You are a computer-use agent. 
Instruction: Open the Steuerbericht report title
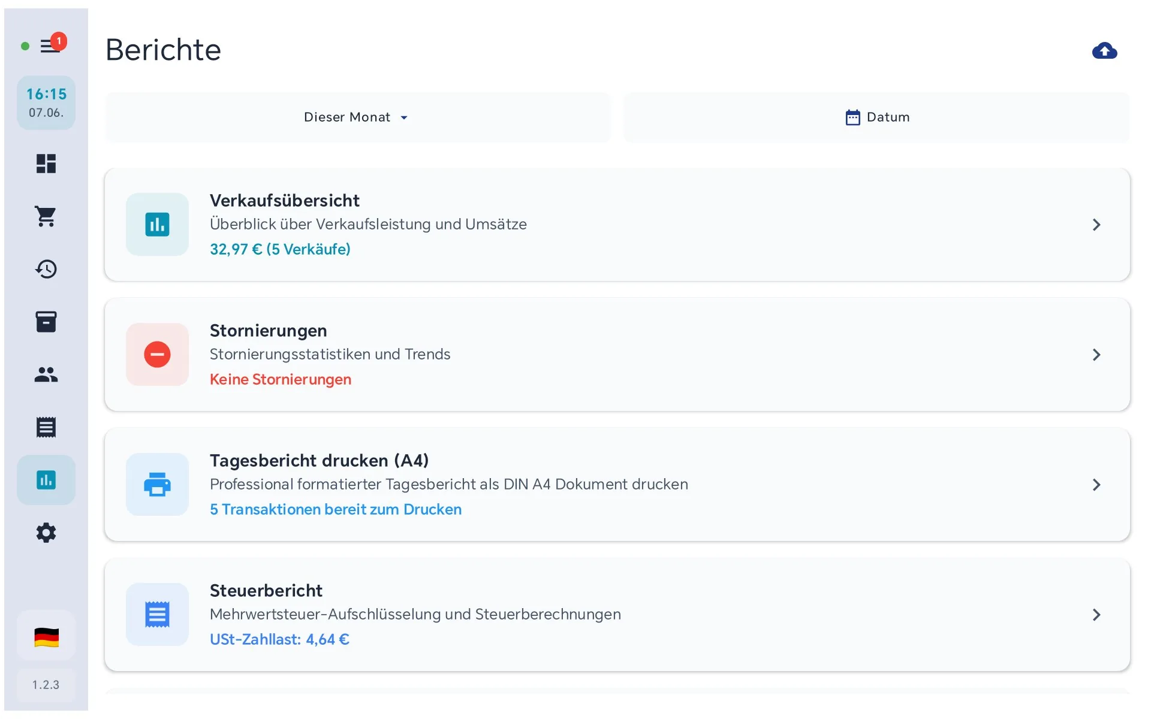(x=266, y=591)
